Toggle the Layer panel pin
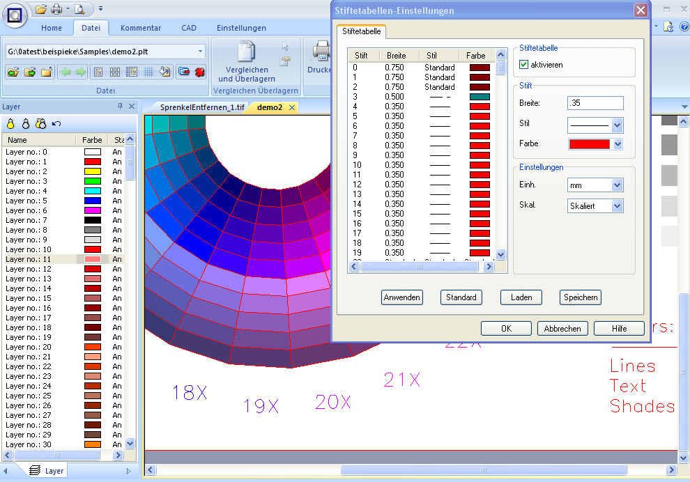 point(121,107)
